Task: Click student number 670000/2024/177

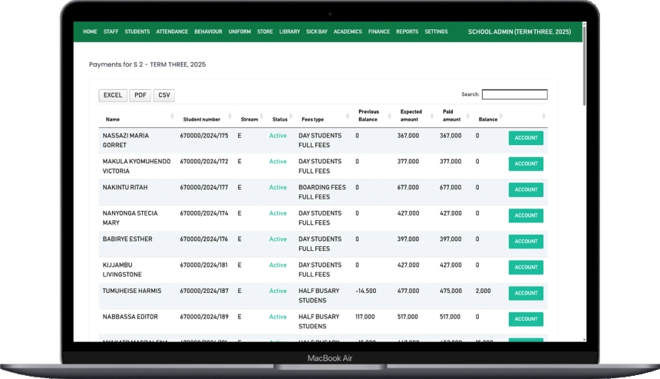Action: [x=204, y=187]
